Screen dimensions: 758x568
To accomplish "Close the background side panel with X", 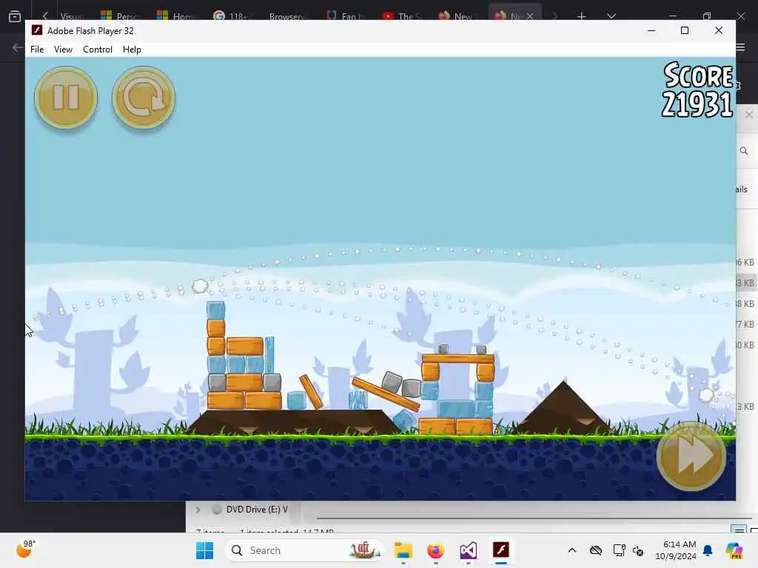I will [749, 115].
